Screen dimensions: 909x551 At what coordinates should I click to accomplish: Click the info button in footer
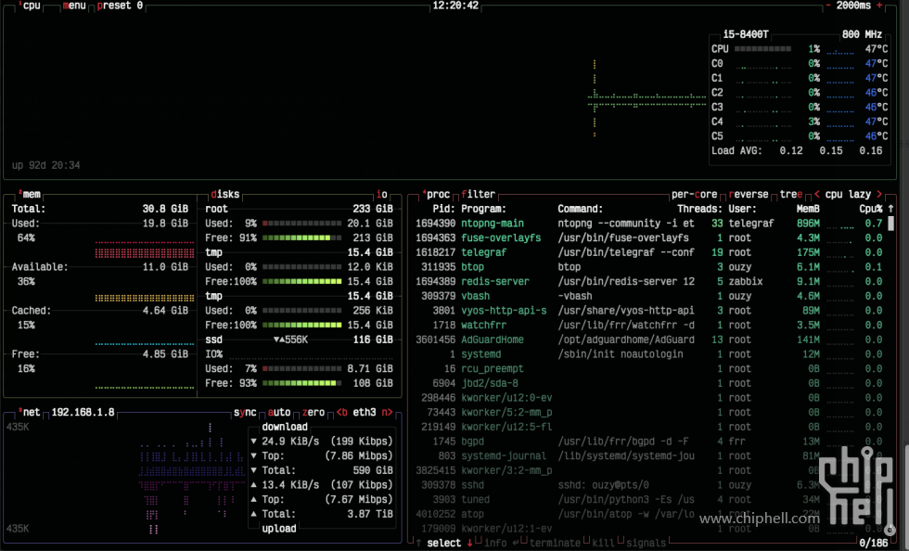tap(495, 544)
